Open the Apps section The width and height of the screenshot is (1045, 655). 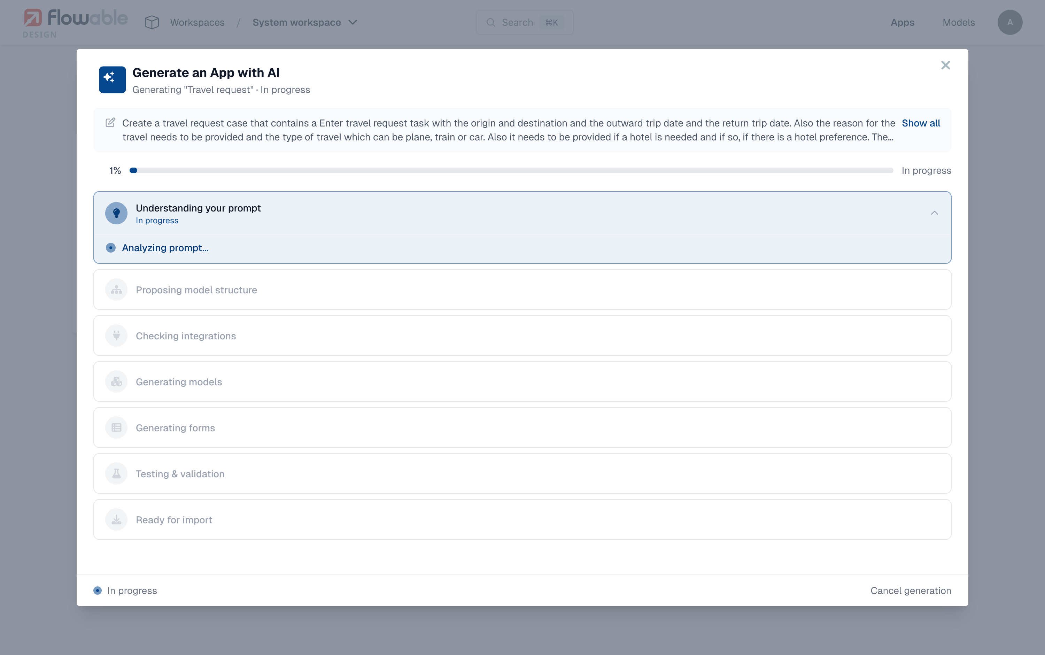coord(902,23)
